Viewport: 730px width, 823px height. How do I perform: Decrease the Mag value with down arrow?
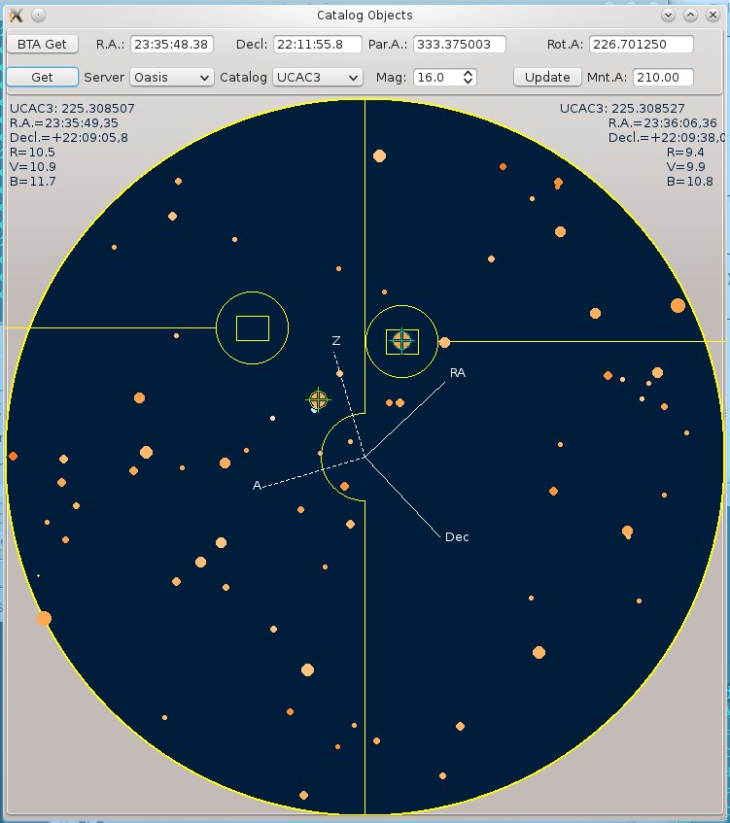pos(469,82)
